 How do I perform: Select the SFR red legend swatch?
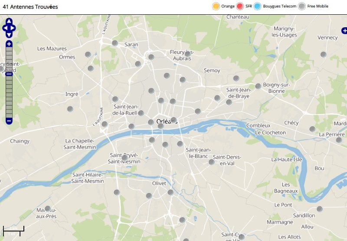pos(240,6)
